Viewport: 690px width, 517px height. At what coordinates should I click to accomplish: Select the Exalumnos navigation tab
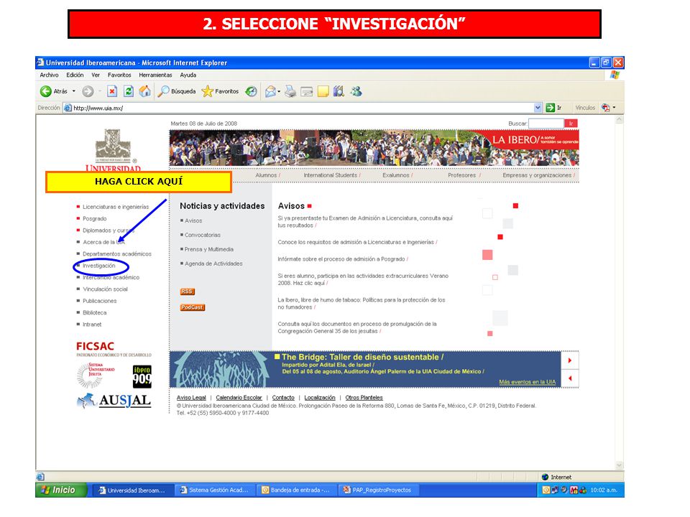[396, 175]
